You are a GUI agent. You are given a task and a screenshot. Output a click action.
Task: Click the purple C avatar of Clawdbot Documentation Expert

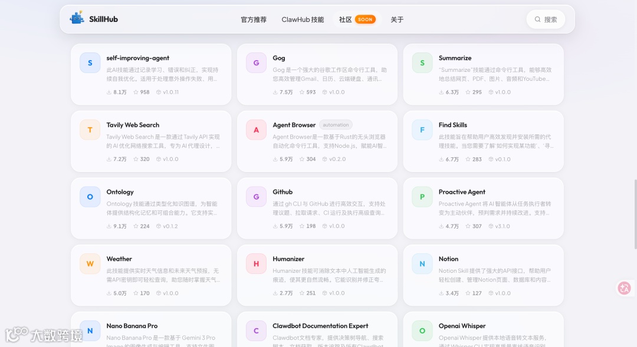point(257,331)
